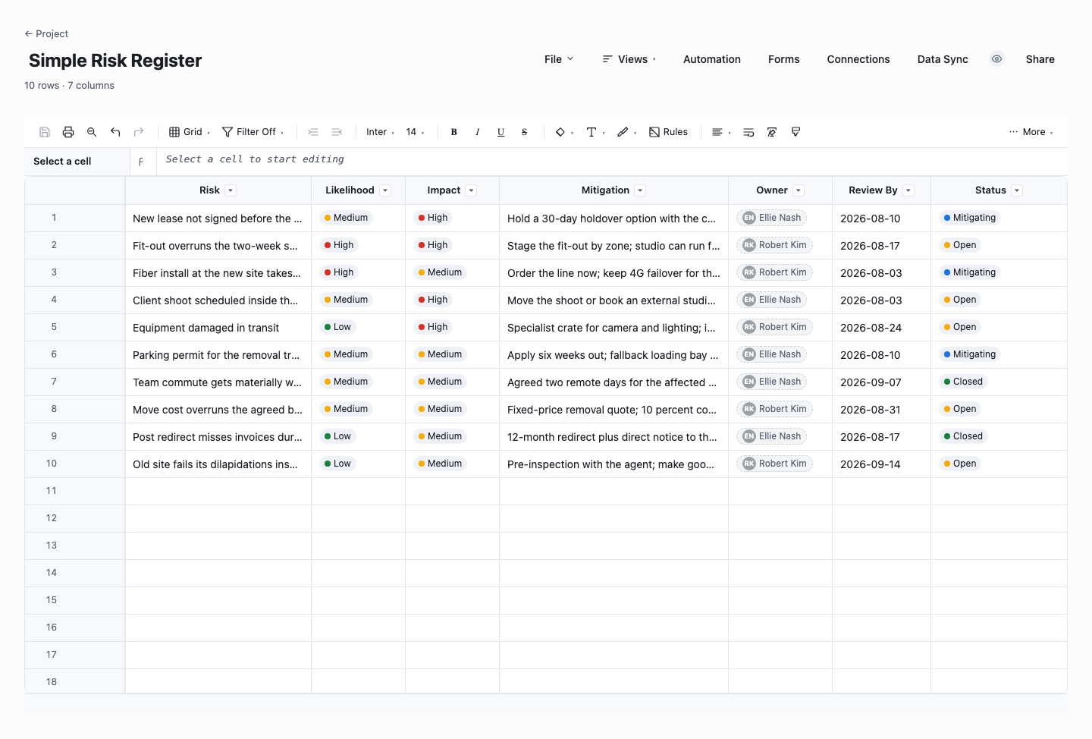Viewport: 1092px width, 739px height.
Task: Open the Risk column dropdown arrow
Action: [x=231, y=190]
